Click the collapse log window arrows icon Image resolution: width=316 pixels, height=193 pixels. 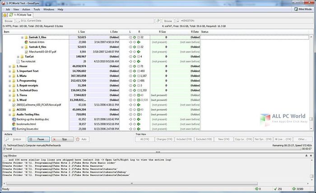point(307,156)
